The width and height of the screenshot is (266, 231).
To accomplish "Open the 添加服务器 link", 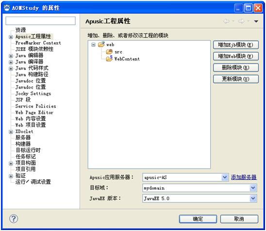I will point(244,178).
